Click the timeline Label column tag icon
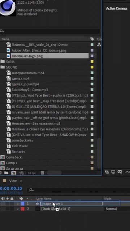 [x=21, y=199]
